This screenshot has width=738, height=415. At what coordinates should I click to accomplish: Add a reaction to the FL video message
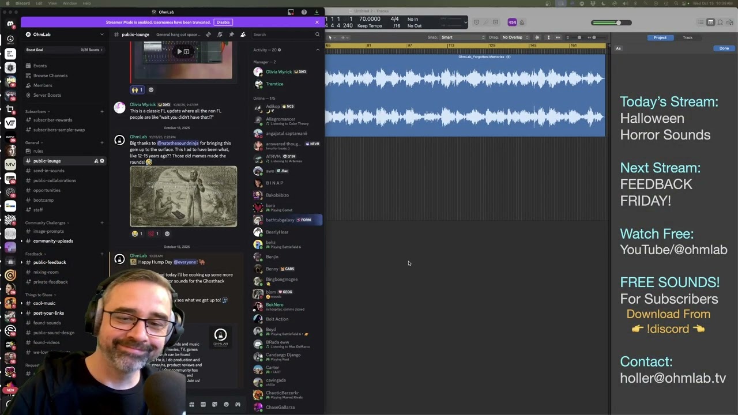(151, 90)
